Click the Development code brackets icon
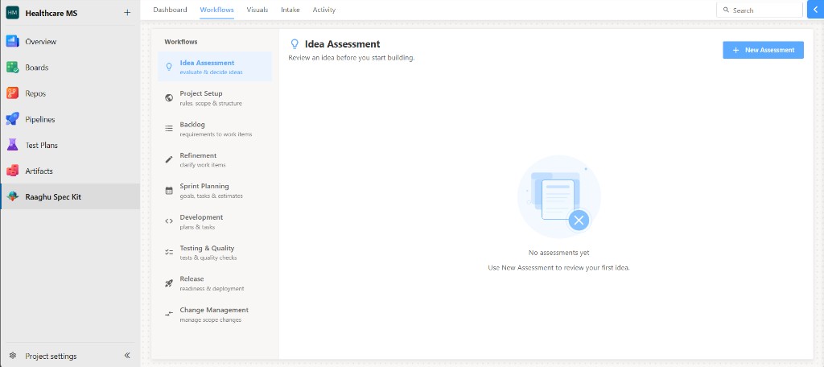This screenshot has height=367, width=824. pos(169,221)
